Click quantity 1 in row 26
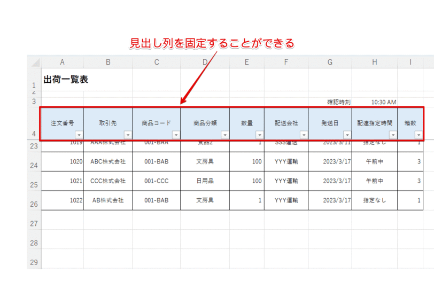 [246, 200]
